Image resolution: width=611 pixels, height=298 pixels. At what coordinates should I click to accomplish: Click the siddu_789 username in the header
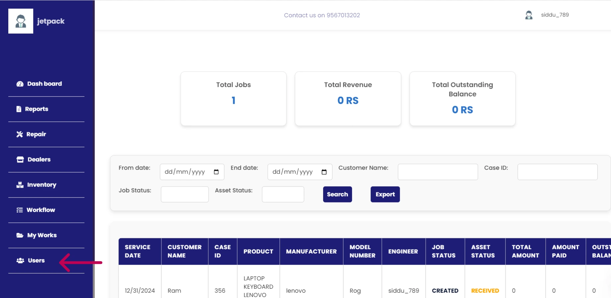click(x=555, y=15)
